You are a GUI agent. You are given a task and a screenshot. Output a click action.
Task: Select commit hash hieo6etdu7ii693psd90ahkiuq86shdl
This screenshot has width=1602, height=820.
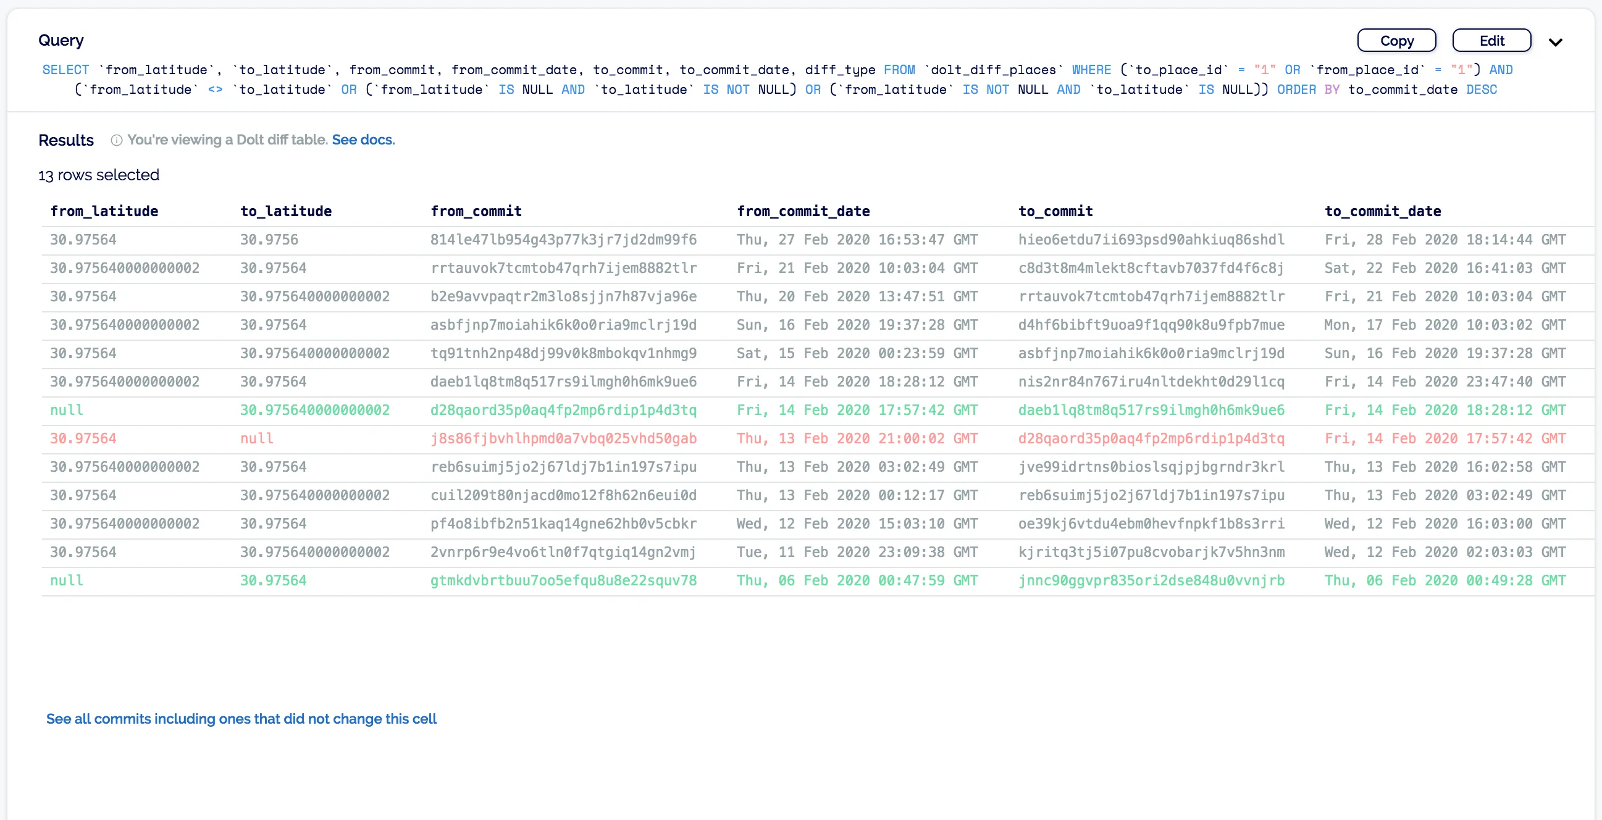(x=1151, y=240)
